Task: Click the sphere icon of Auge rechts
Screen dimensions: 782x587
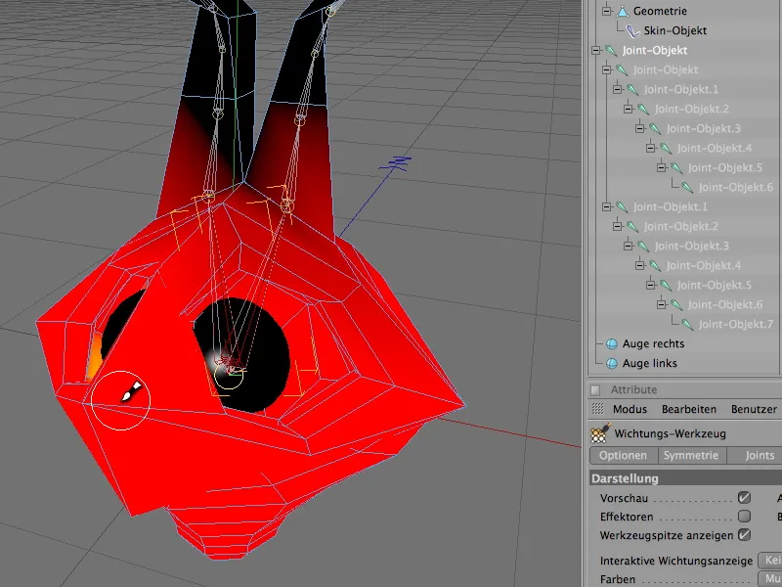Action: [x=612, y=344]
